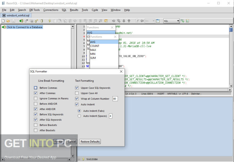
Task: Uncheck After AND/OR checkbox
Action: (36, 109)
